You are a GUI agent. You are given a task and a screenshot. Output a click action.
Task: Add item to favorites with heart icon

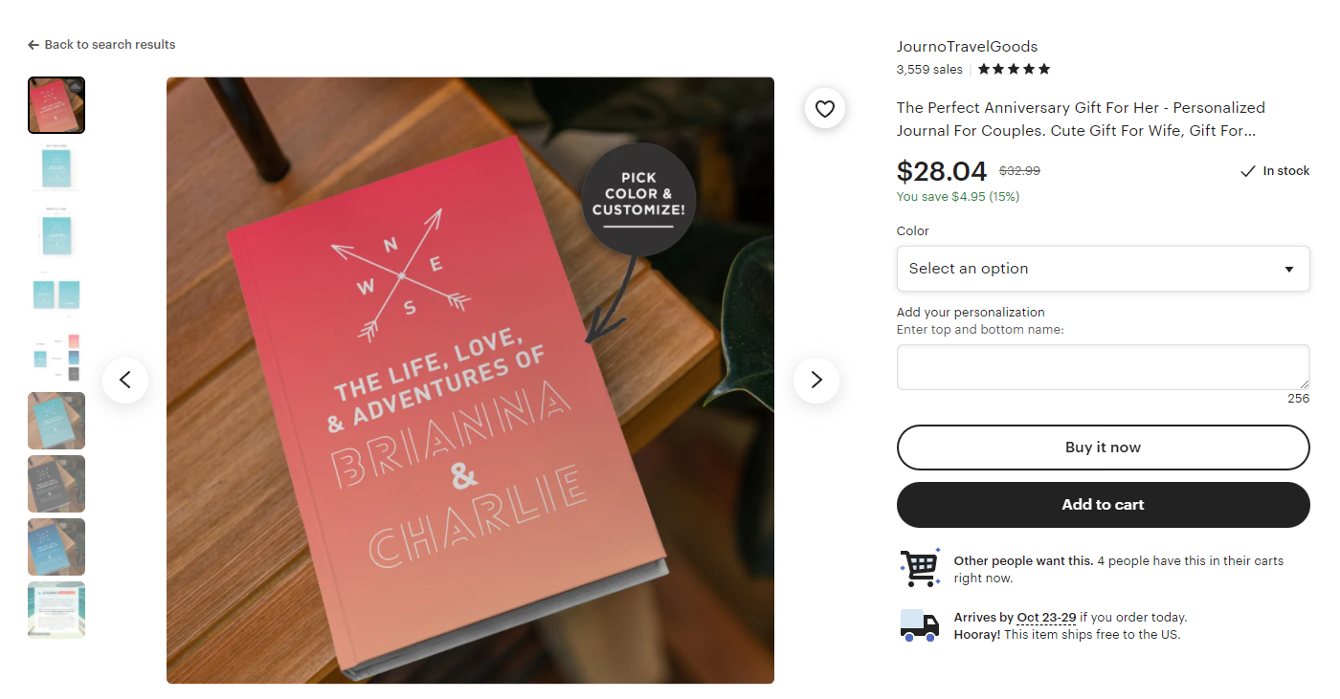825,109
